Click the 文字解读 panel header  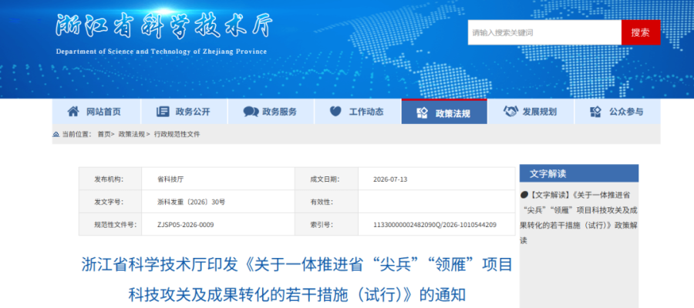coord(579,173)
